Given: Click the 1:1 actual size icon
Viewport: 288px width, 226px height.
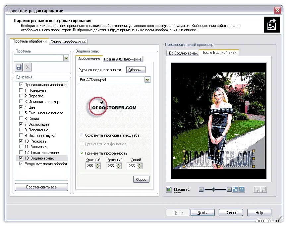Looking at the screenshot, I should coord(242,189).
